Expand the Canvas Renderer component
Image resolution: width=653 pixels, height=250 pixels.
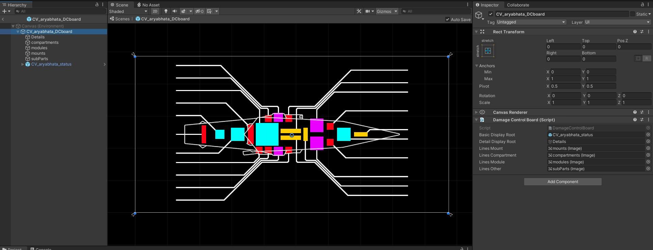476,112
